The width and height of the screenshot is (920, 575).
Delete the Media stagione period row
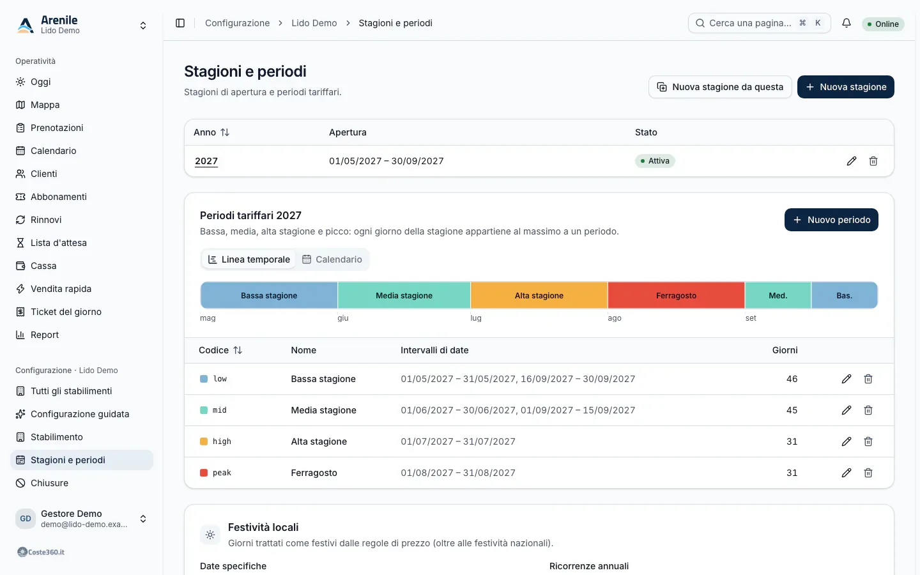click(x=868, y=410)
